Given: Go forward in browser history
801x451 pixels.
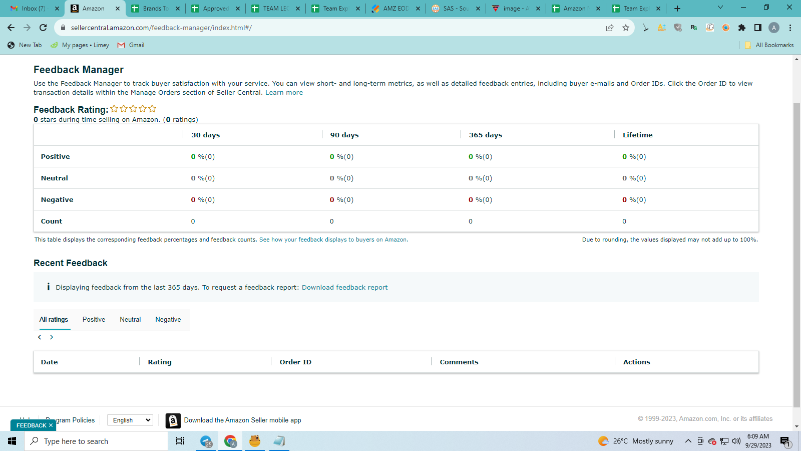Looking at the screenshot, I should point(27,28).
